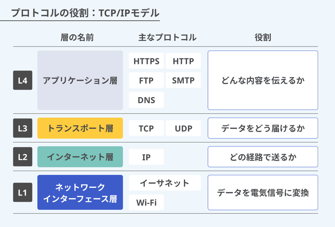Click the FTP protocol box
Image resolution: width=335 pixels, height=227 pixels.
(x=146, y=80)
